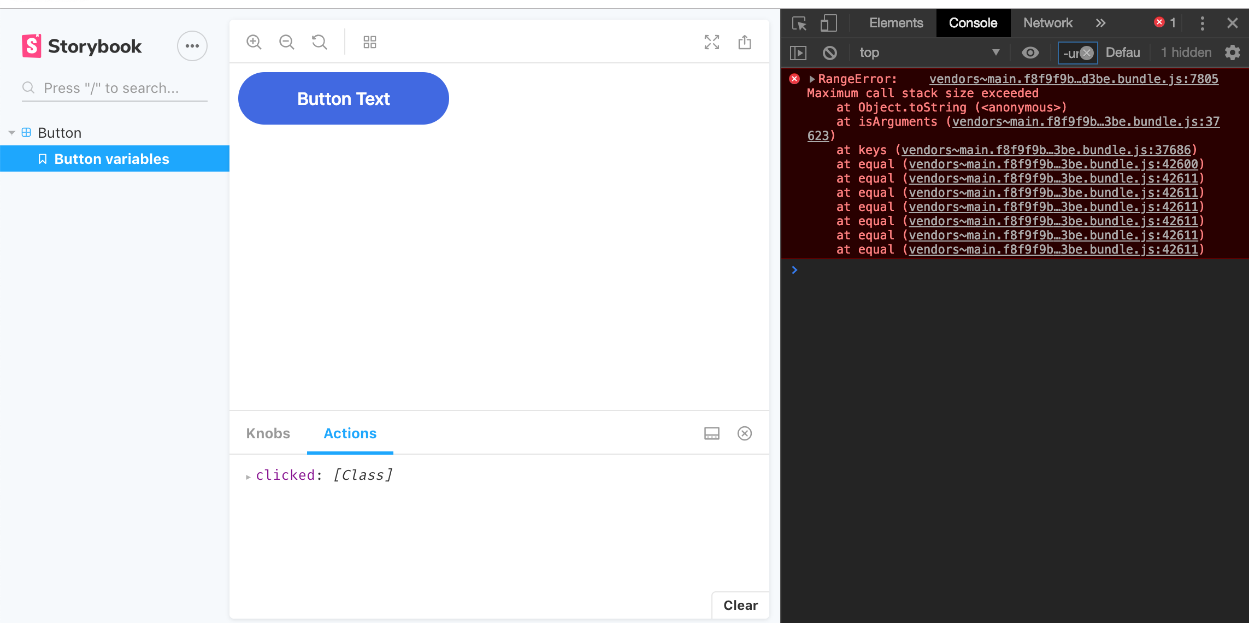Open the Network tab in DevTools
The image size is (1249, 623).
(1047, 23)
